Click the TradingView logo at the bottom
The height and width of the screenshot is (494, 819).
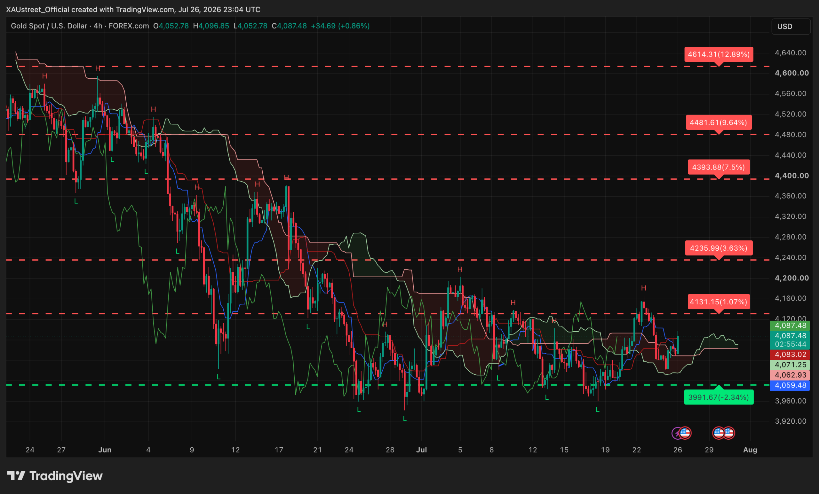(55, 476)
